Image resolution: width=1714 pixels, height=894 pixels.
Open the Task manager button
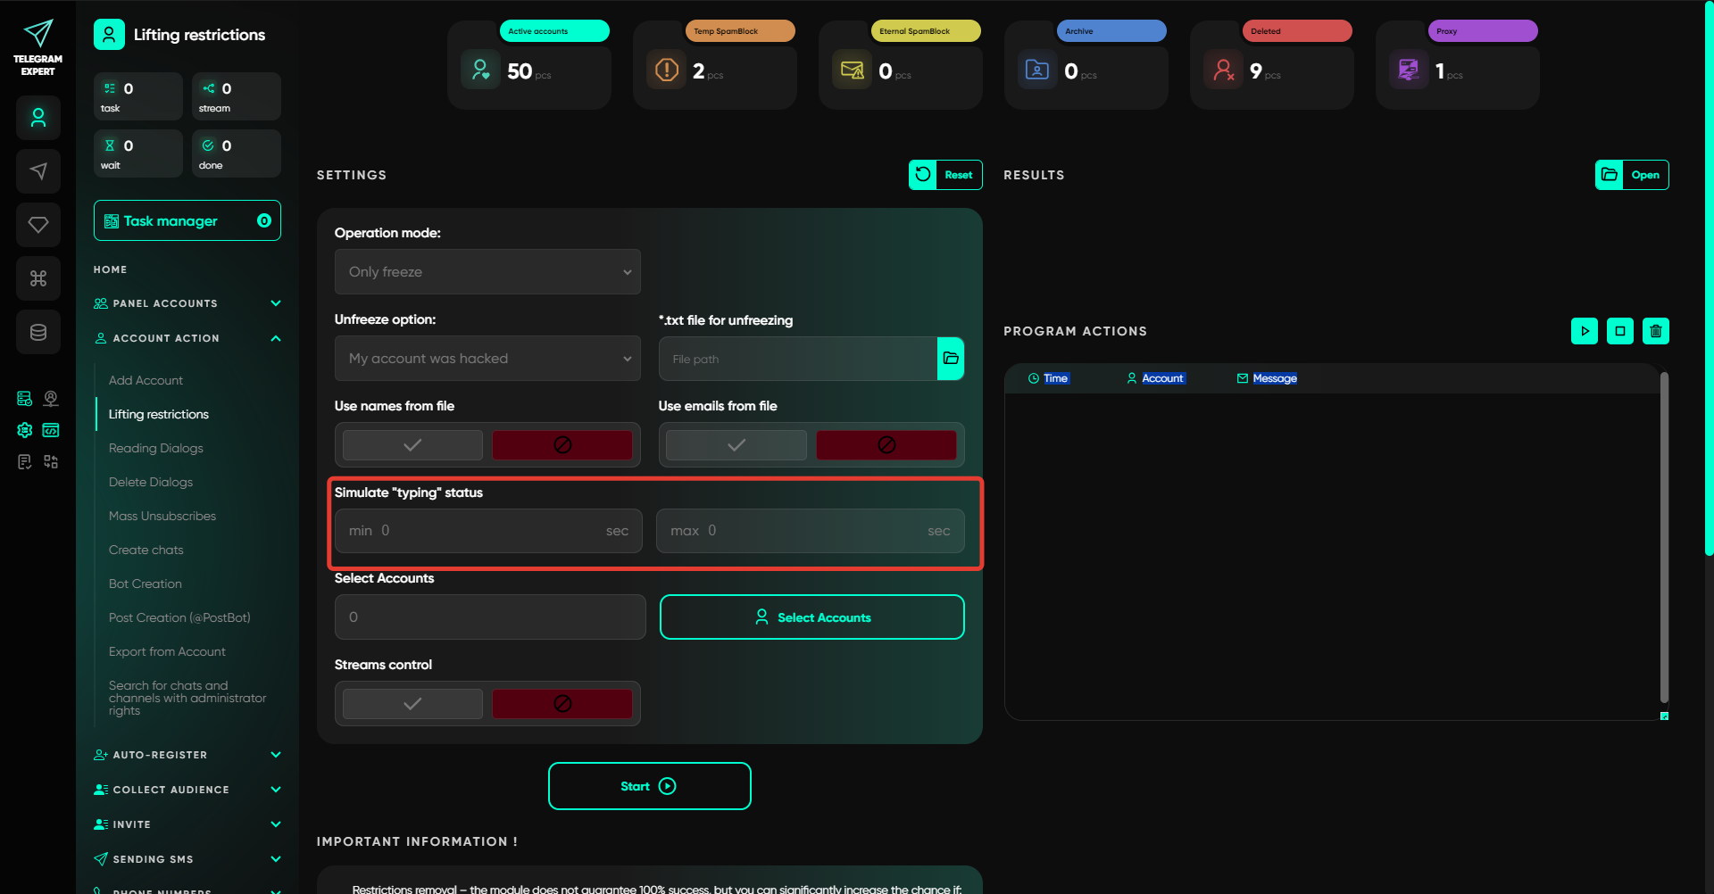tap(187, 220)
